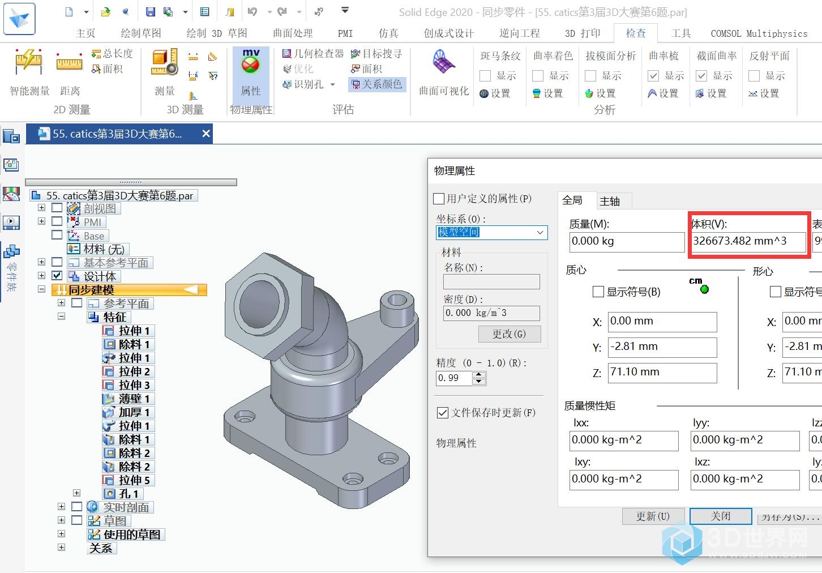Open the 坐标系 模型空间 dropdown

491,232
